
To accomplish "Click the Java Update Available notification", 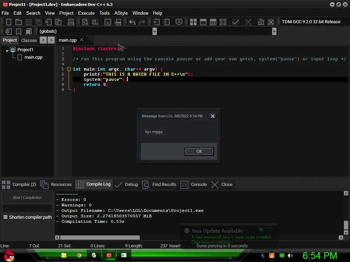I will (228, 236).
